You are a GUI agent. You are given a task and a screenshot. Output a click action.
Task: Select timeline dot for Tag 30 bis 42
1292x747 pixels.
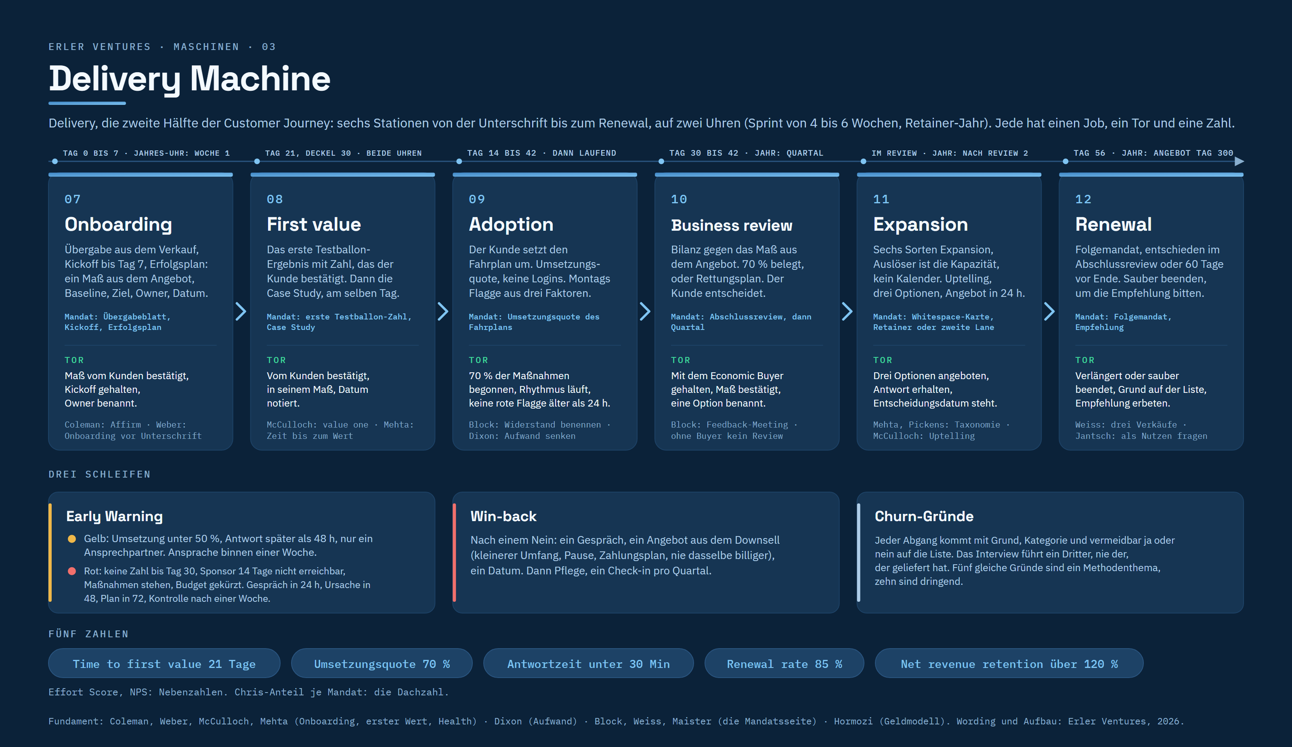(x=661, y=161)
